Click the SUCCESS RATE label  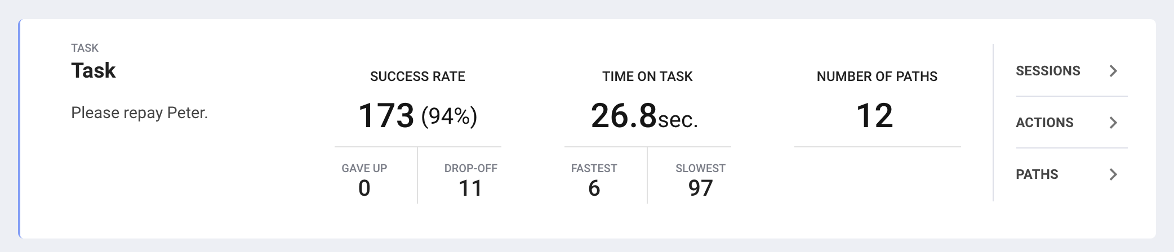click(x=417, y=76)
